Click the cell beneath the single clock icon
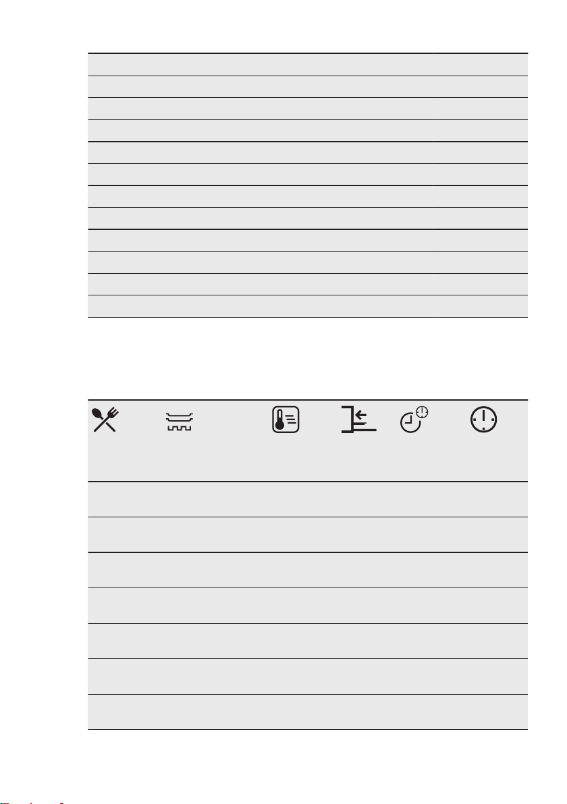The height and width of the screenshot is (804, 567). [483, 499]
